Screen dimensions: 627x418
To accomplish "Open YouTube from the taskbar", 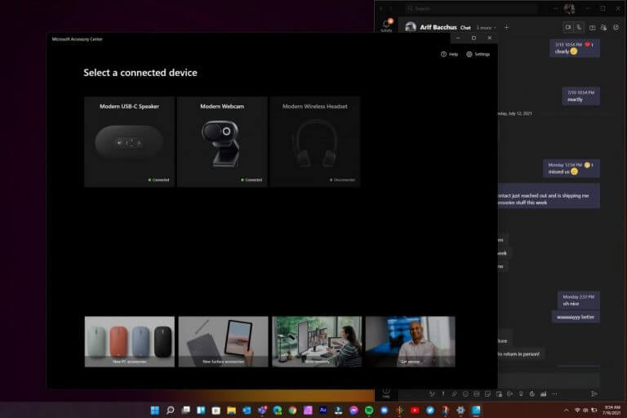I will click(x=415, y=410).
